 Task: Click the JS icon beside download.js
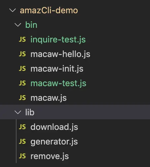[x=22, y=127]
